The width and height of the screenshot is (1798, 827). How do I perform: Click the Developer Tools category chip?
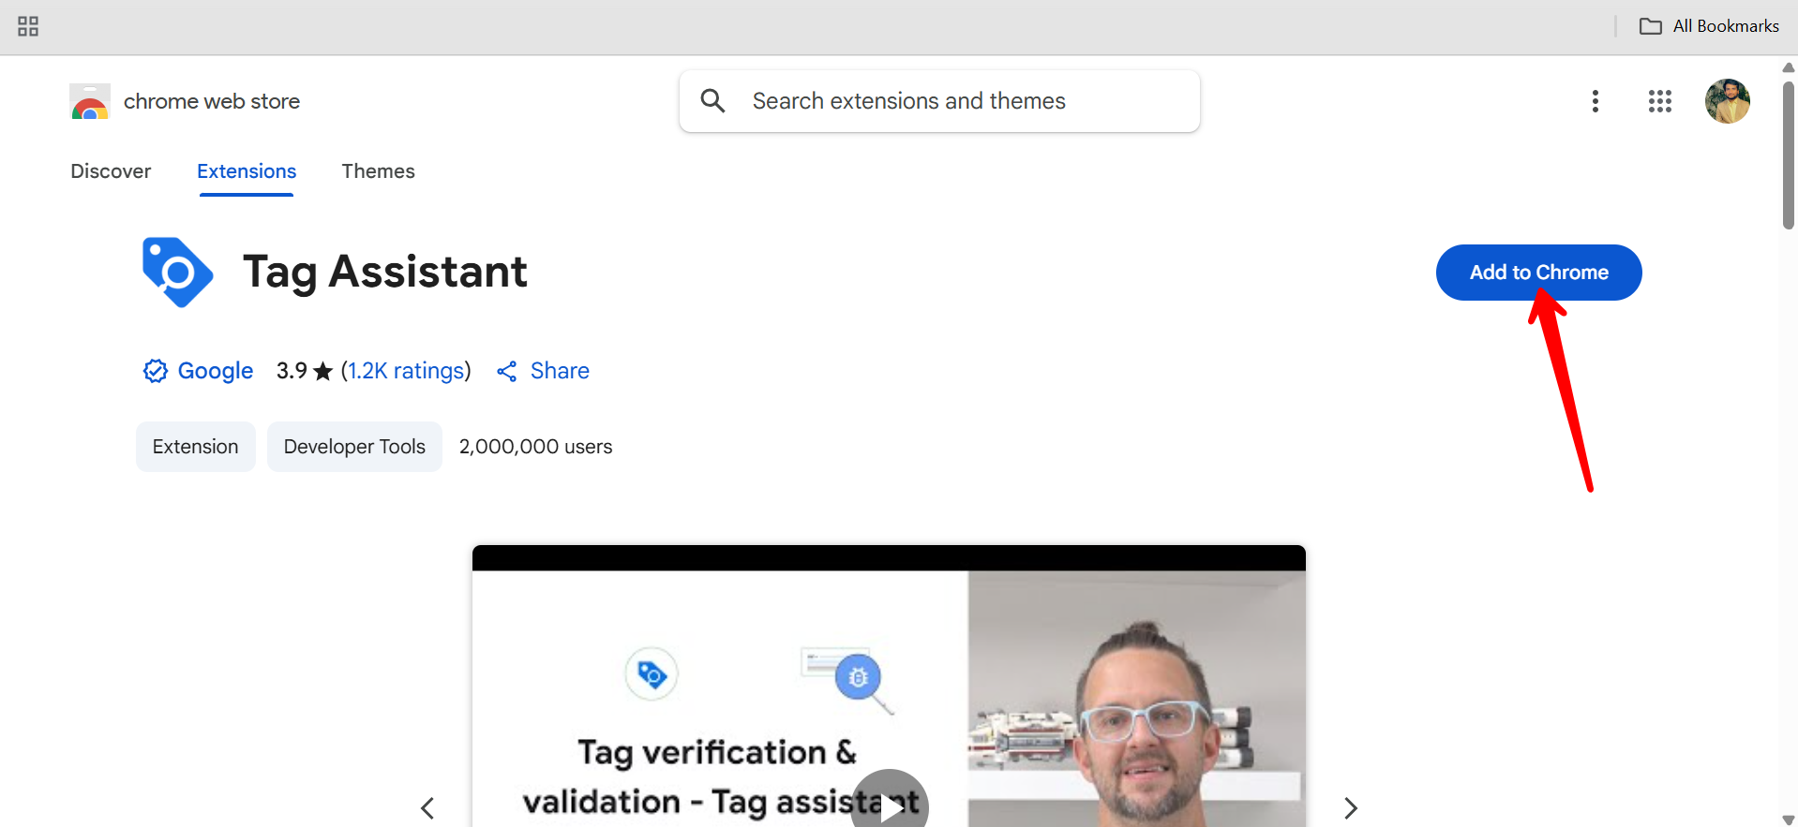[x=354, y=447]
